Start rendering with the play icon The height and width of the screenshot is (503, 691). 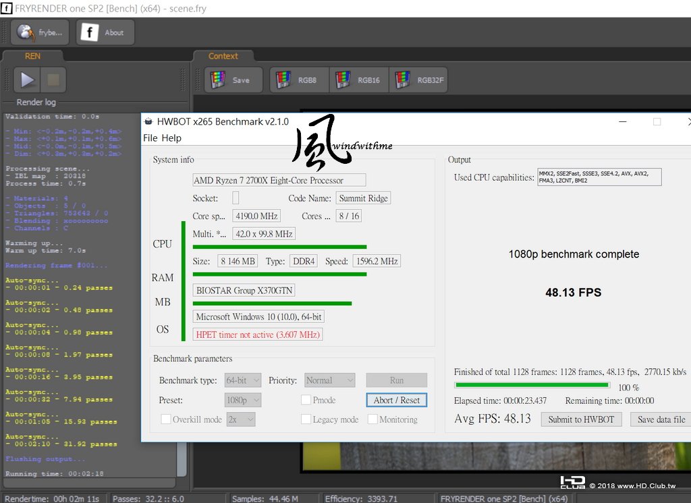pyautogui.click(x=27, y=80)
